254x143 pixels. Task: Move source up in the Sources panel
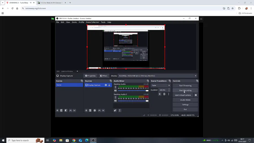coord(99,110)
